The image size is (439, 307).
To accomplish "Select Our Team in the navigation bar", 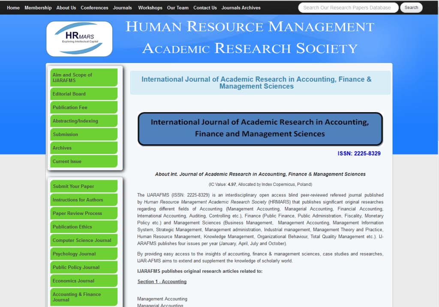I will pos(177,8).
